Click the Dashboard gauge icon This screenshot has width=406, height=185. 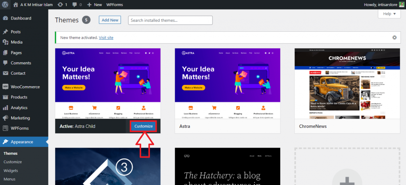click(6, 18)
